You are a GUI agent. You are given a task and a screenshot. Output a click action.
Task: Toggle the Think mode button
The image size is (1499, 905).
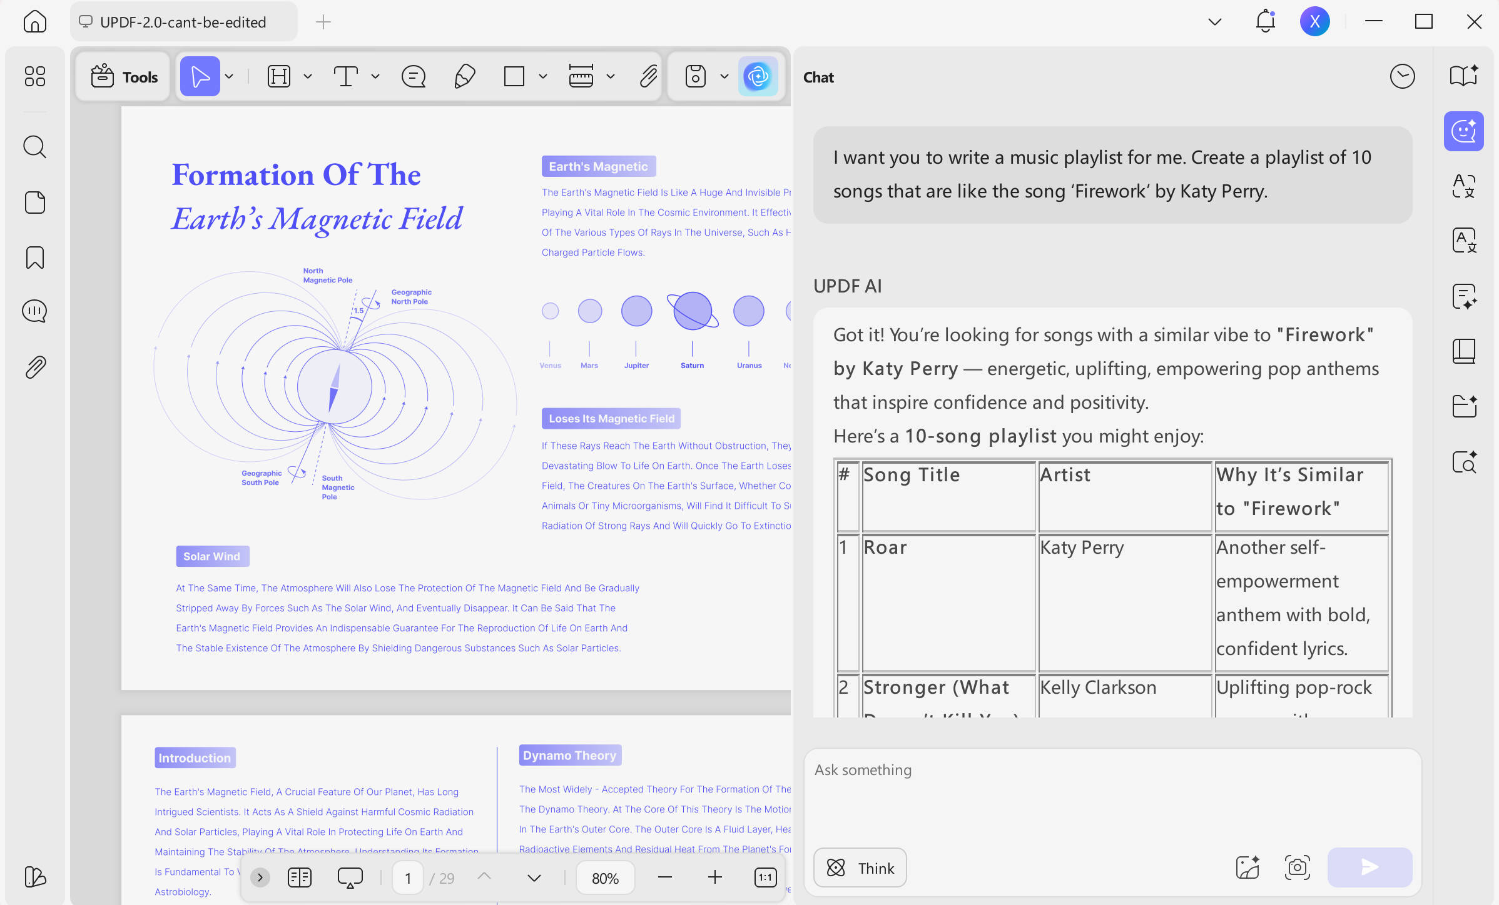860,867
